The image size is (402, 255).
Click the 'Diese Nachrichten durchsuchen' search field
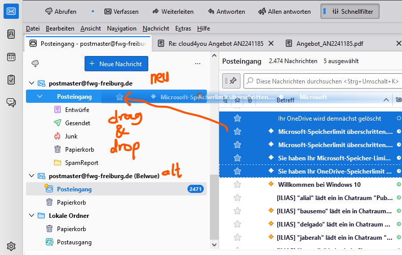(x=321, y=81)
